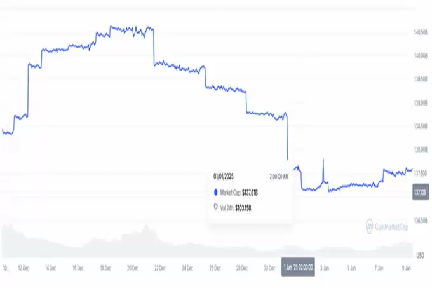Click the 16 Dec date label
Screen dimensions: 432x288
point(78,268)
